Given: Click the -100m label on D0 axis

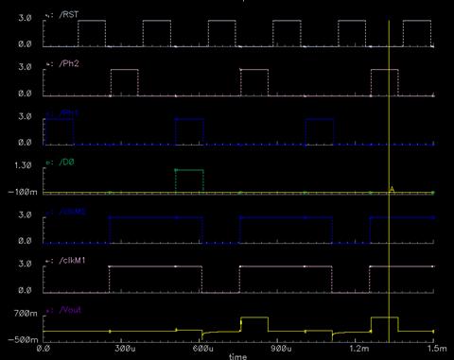Looking at the screenshot, I should pos(23,192).
